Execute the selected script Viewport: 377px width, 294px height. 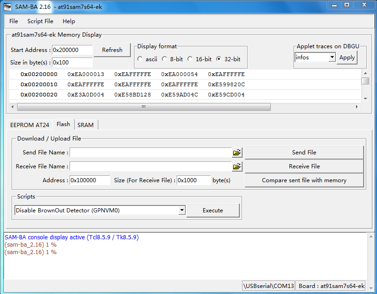pos(213,211)
